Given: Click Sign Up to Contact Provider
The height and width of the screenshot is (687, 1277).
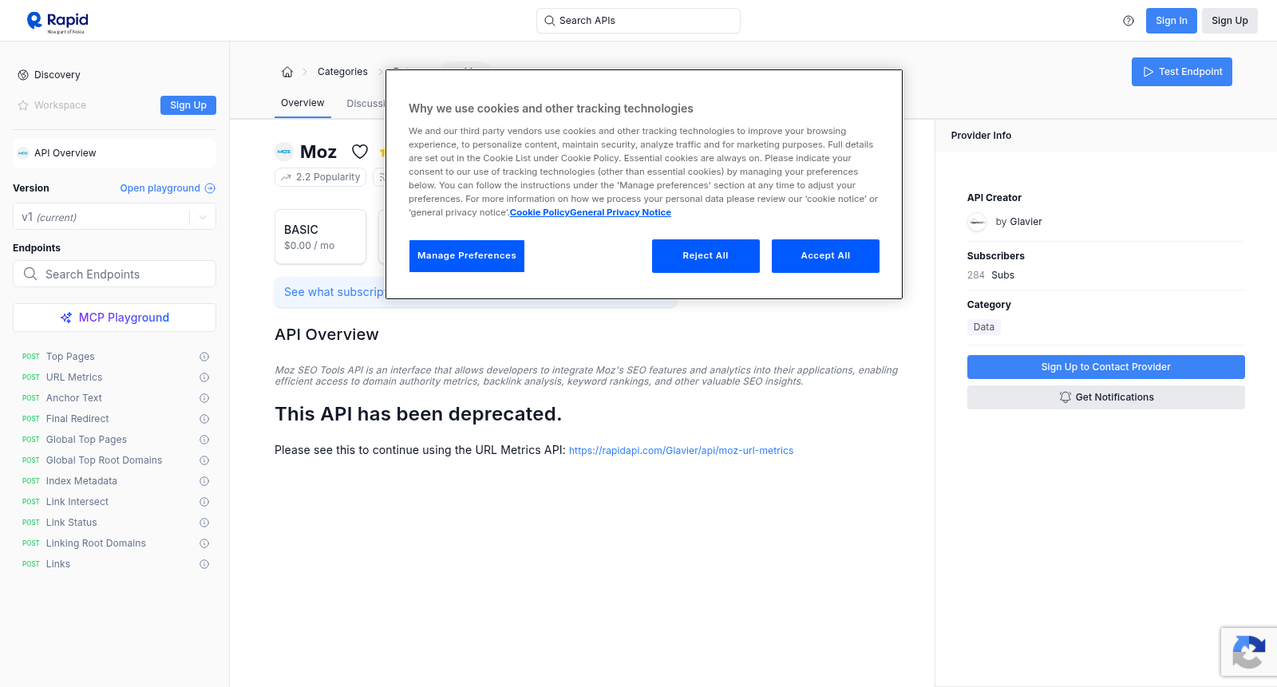Looking at the screenshot, I should (1105, 367).
